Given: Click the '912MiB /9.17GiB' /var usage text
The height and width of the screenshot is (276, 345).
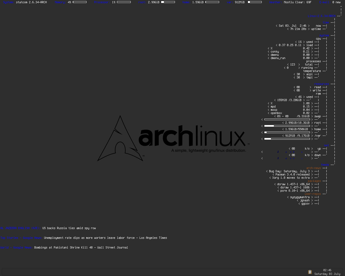Looking at the screenshot, I should point(297,136).
